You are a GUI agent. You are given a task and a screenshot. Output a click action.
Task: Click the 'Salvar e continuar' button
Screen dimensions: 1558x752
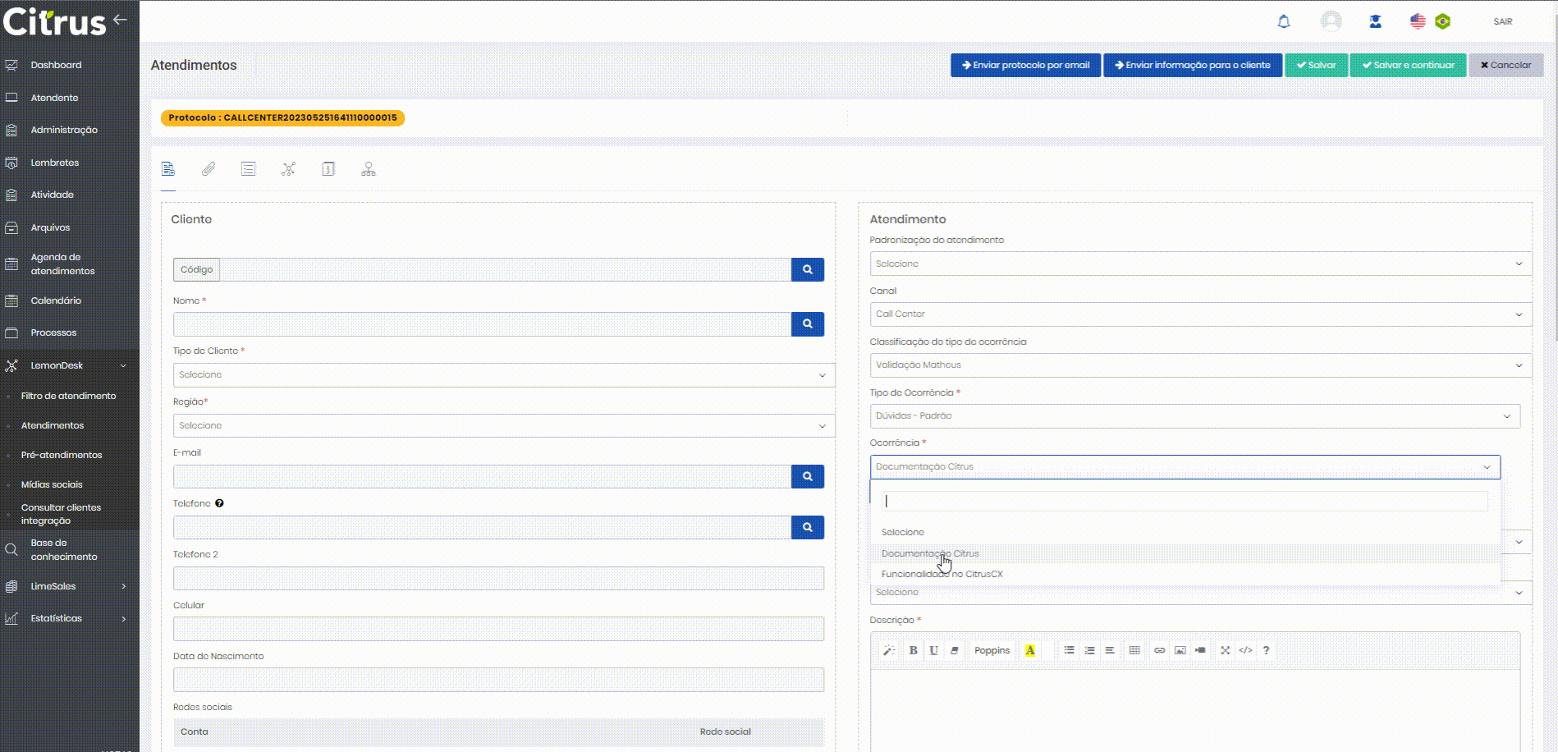(x=1408, y=66)
